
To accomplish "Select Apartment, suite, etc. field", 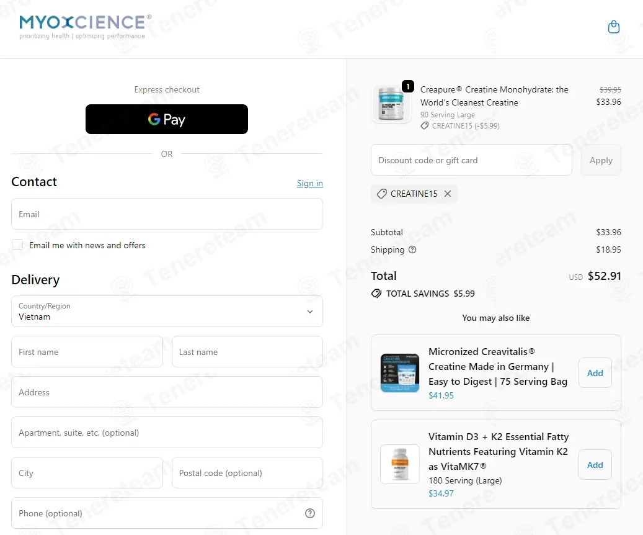I will [x=167, y=433].
